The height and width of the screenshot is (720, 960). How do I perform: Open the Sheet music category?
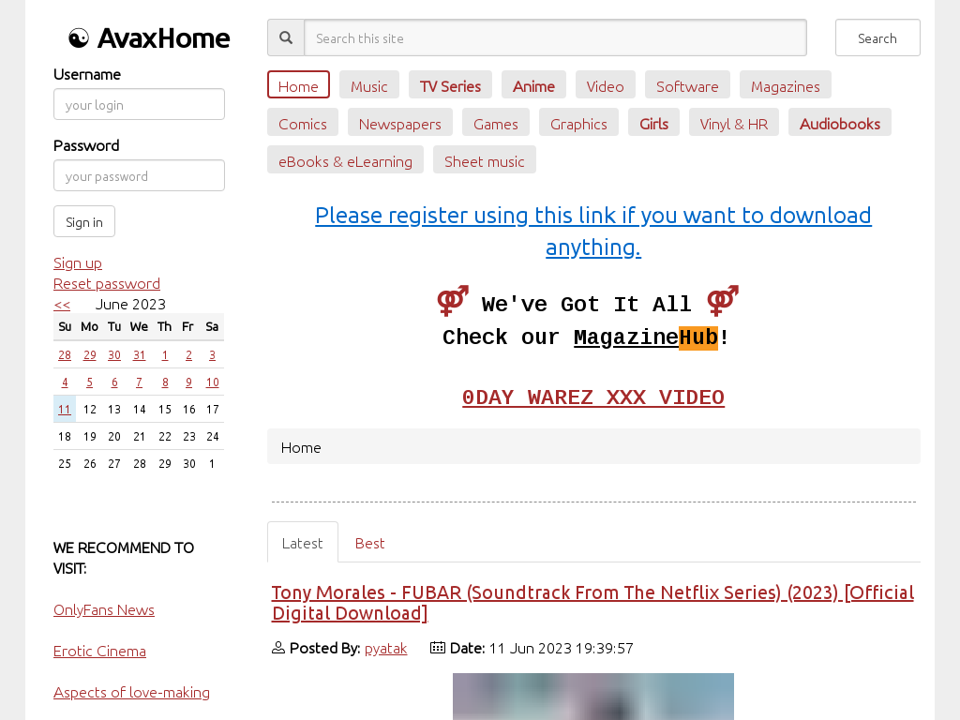[485, 160]
